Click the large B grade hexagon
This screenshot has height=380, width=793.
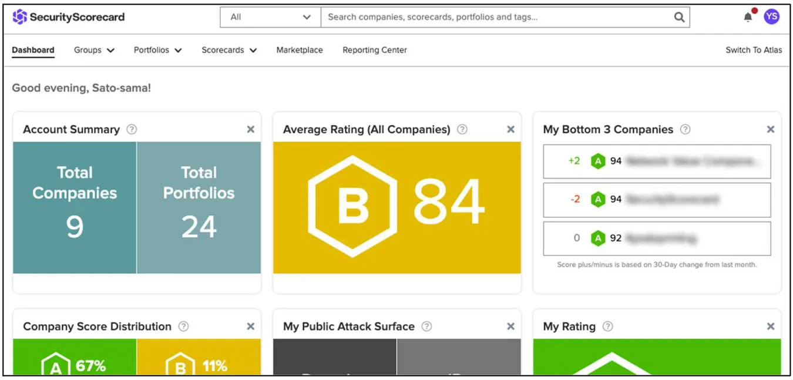click(352, 206)
